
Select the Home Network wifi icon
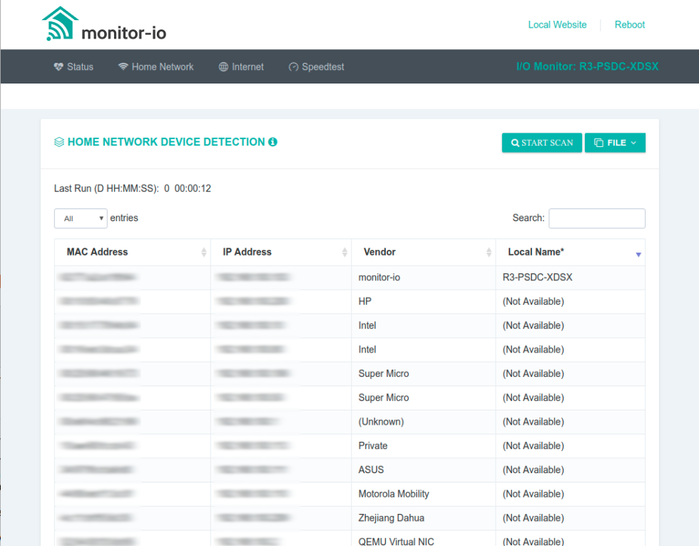coord(123,66)
